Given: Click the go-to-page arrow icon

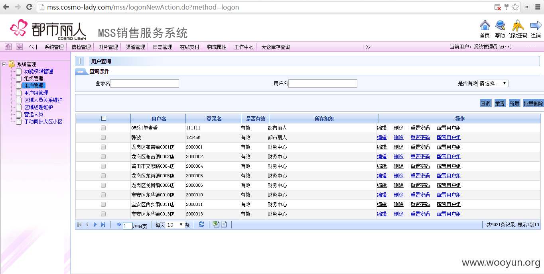Looking at the screenshot, I should (x=118, y=225).
